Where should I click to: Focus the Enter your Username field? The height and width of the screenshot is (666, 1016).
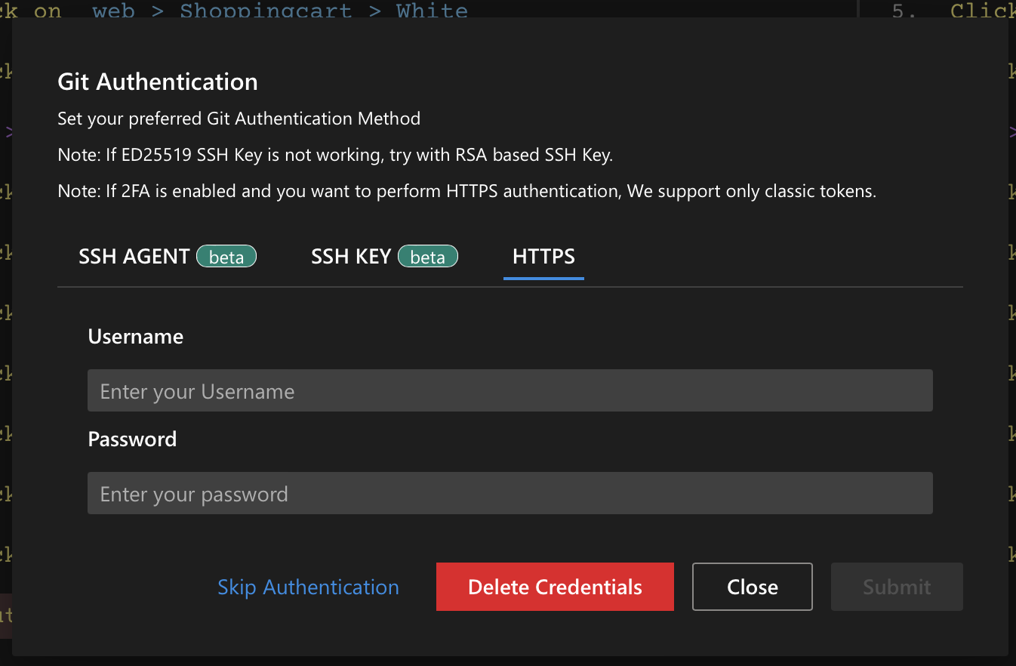coord(510,391)
